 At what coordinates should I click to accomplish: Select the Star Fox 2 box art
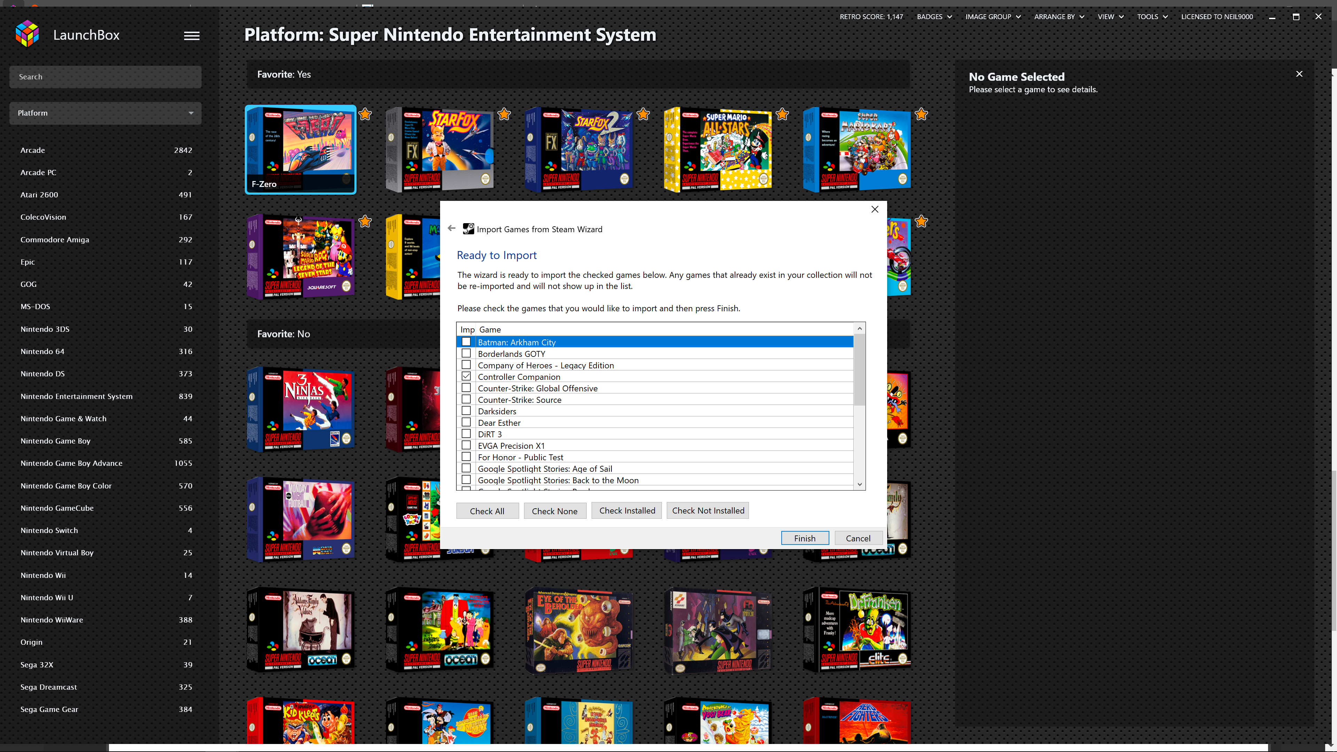(x=579, y=149)
